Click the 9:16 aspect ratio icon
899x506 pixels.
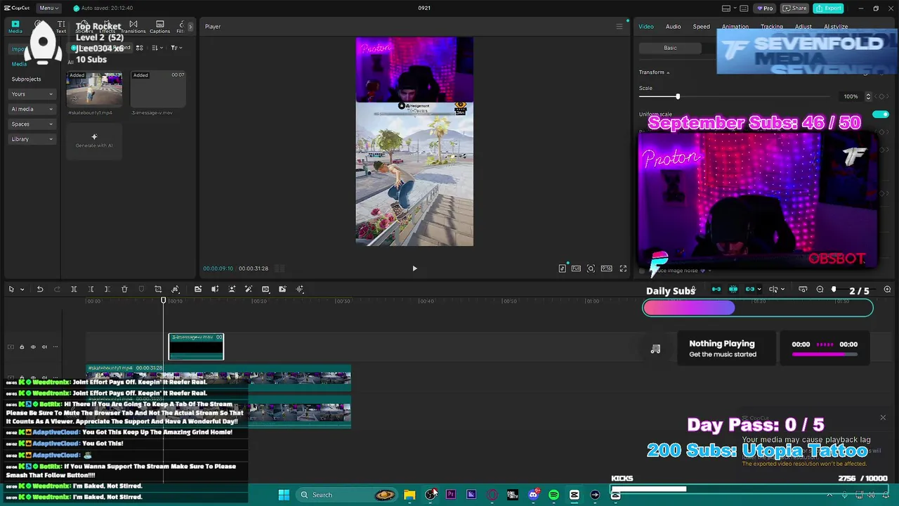[x=606, y=268]
